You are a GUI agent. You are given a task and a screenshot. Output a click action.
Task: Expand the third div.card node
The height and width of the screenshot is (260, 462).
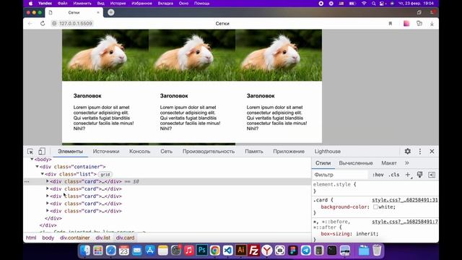(48, 196)
